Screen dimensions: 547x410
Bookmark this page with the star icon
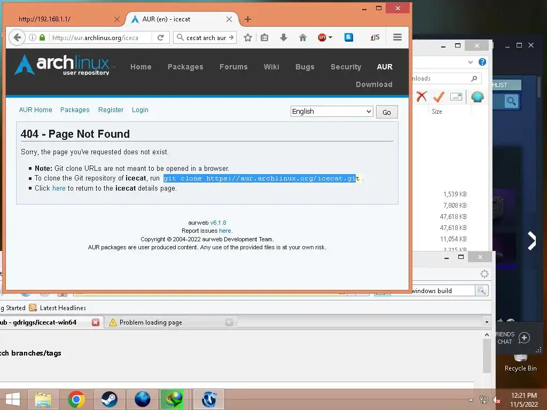(248, 37)
